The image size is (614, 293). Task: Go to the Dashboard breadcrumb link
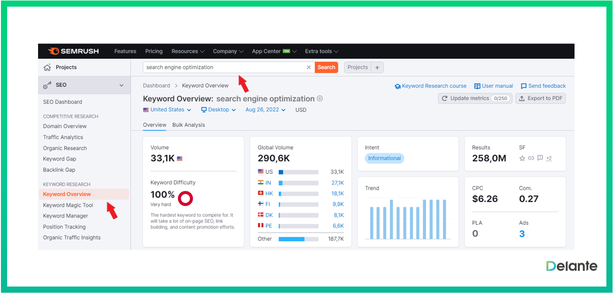156,86
